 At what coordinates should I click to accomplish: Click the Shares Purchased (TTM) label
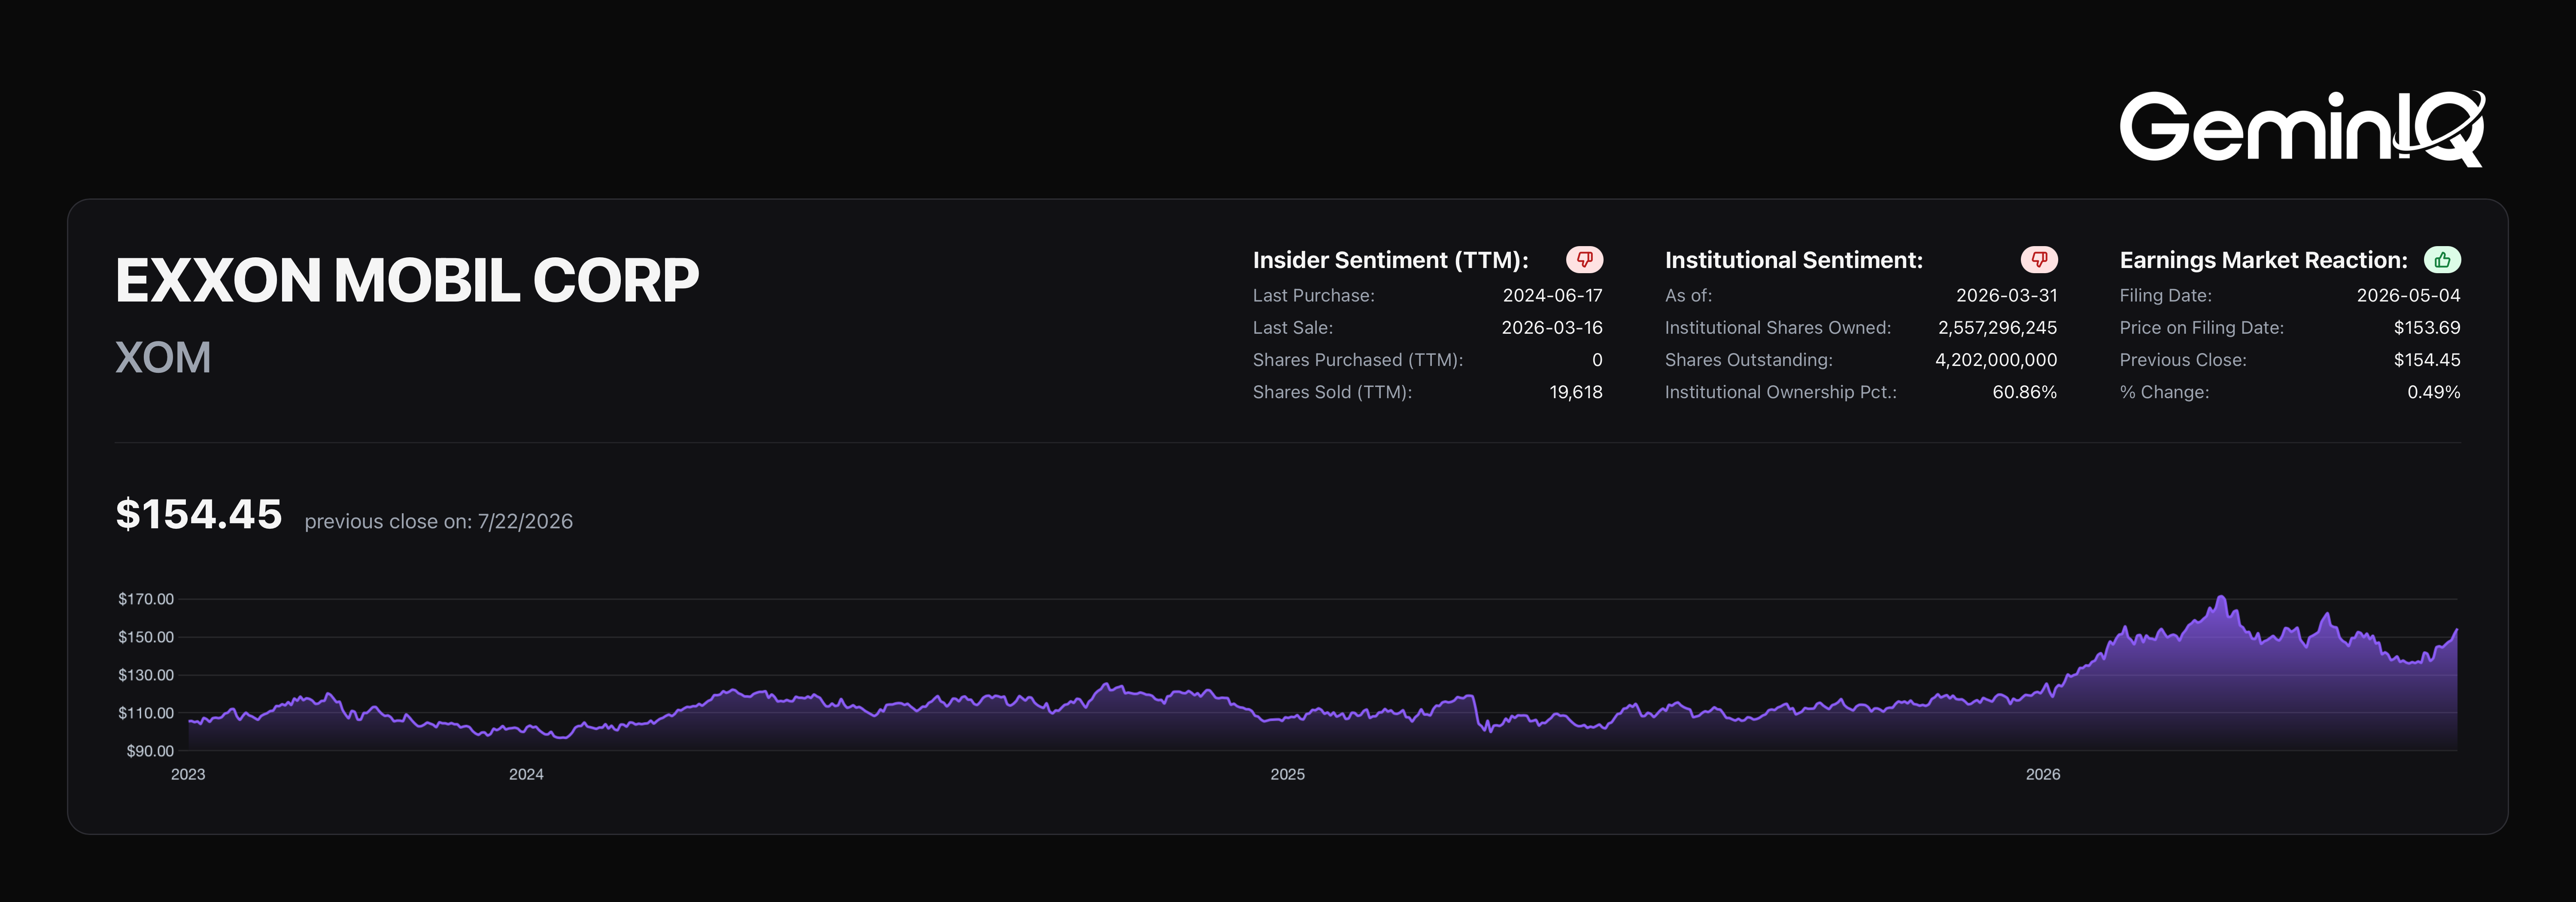click(1357, 360)
